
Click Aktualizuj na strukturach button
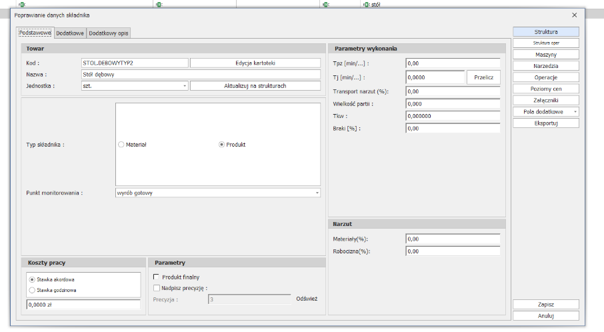[x=255, y=86]
